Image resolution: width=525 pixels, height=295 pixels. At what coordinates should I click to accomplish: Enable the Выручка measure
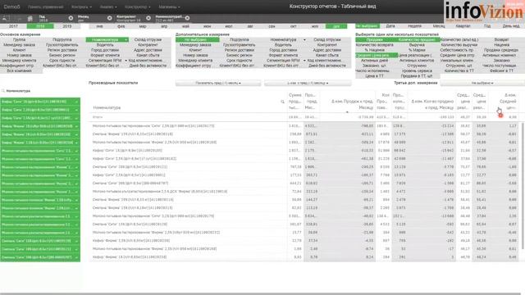tap(417, 45)
